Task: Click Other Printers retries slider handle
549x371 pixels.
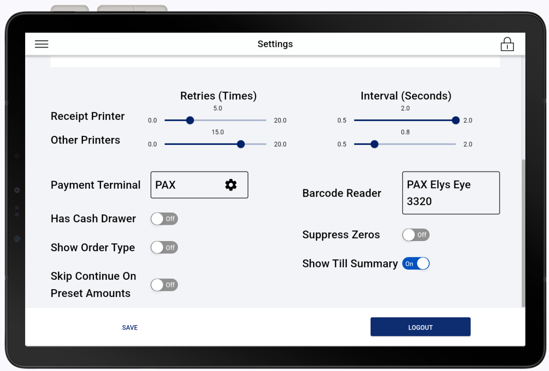Action: (x=241, y=144)
